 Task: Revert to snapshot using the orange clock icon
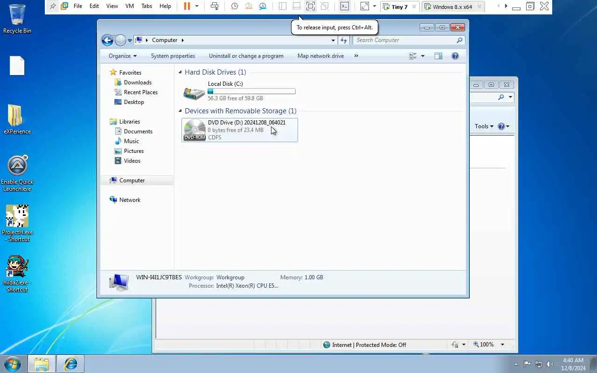[x=249, y=6]
